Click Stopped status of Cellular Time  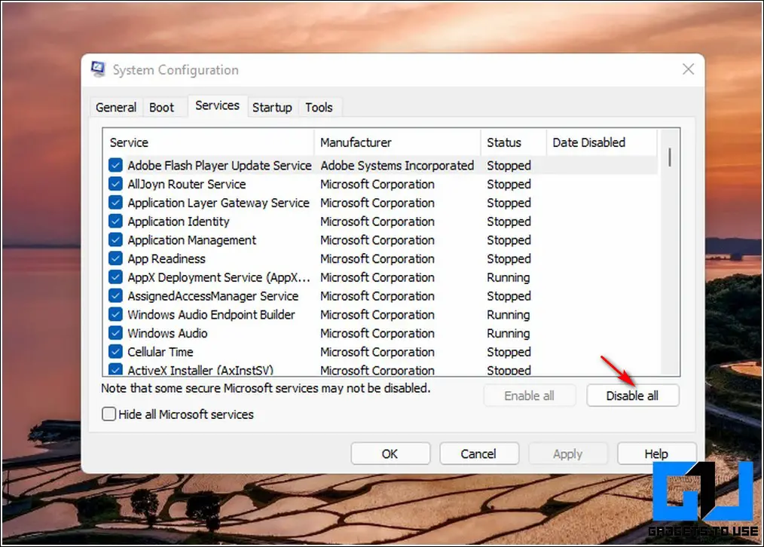click(x=509, y=352)
